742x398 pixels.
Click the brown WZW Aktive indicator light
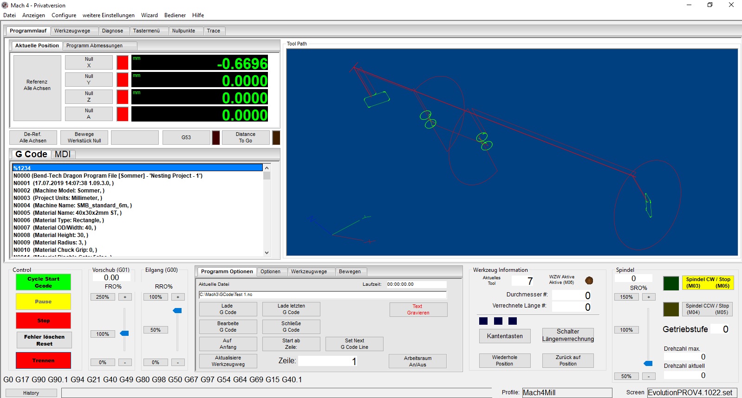589,280
